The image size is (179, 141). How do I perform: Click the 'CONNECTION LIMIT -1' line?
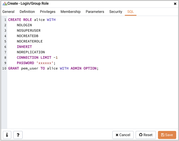pyautogui.click(x=37, y=58)
